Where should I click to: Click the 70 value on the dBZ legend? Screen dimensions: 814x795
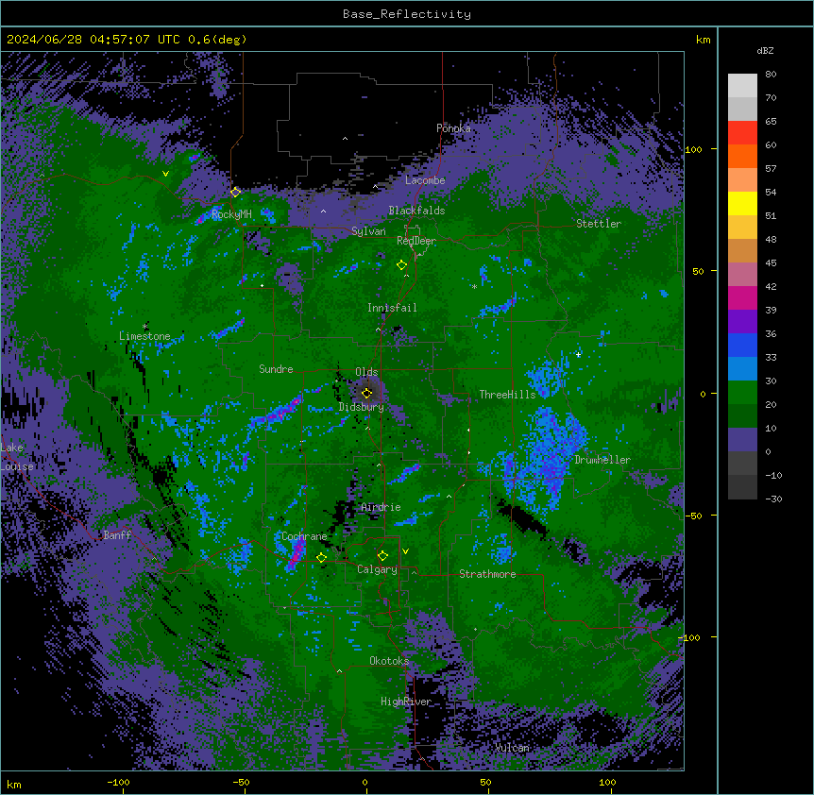[x=771, y=98]
